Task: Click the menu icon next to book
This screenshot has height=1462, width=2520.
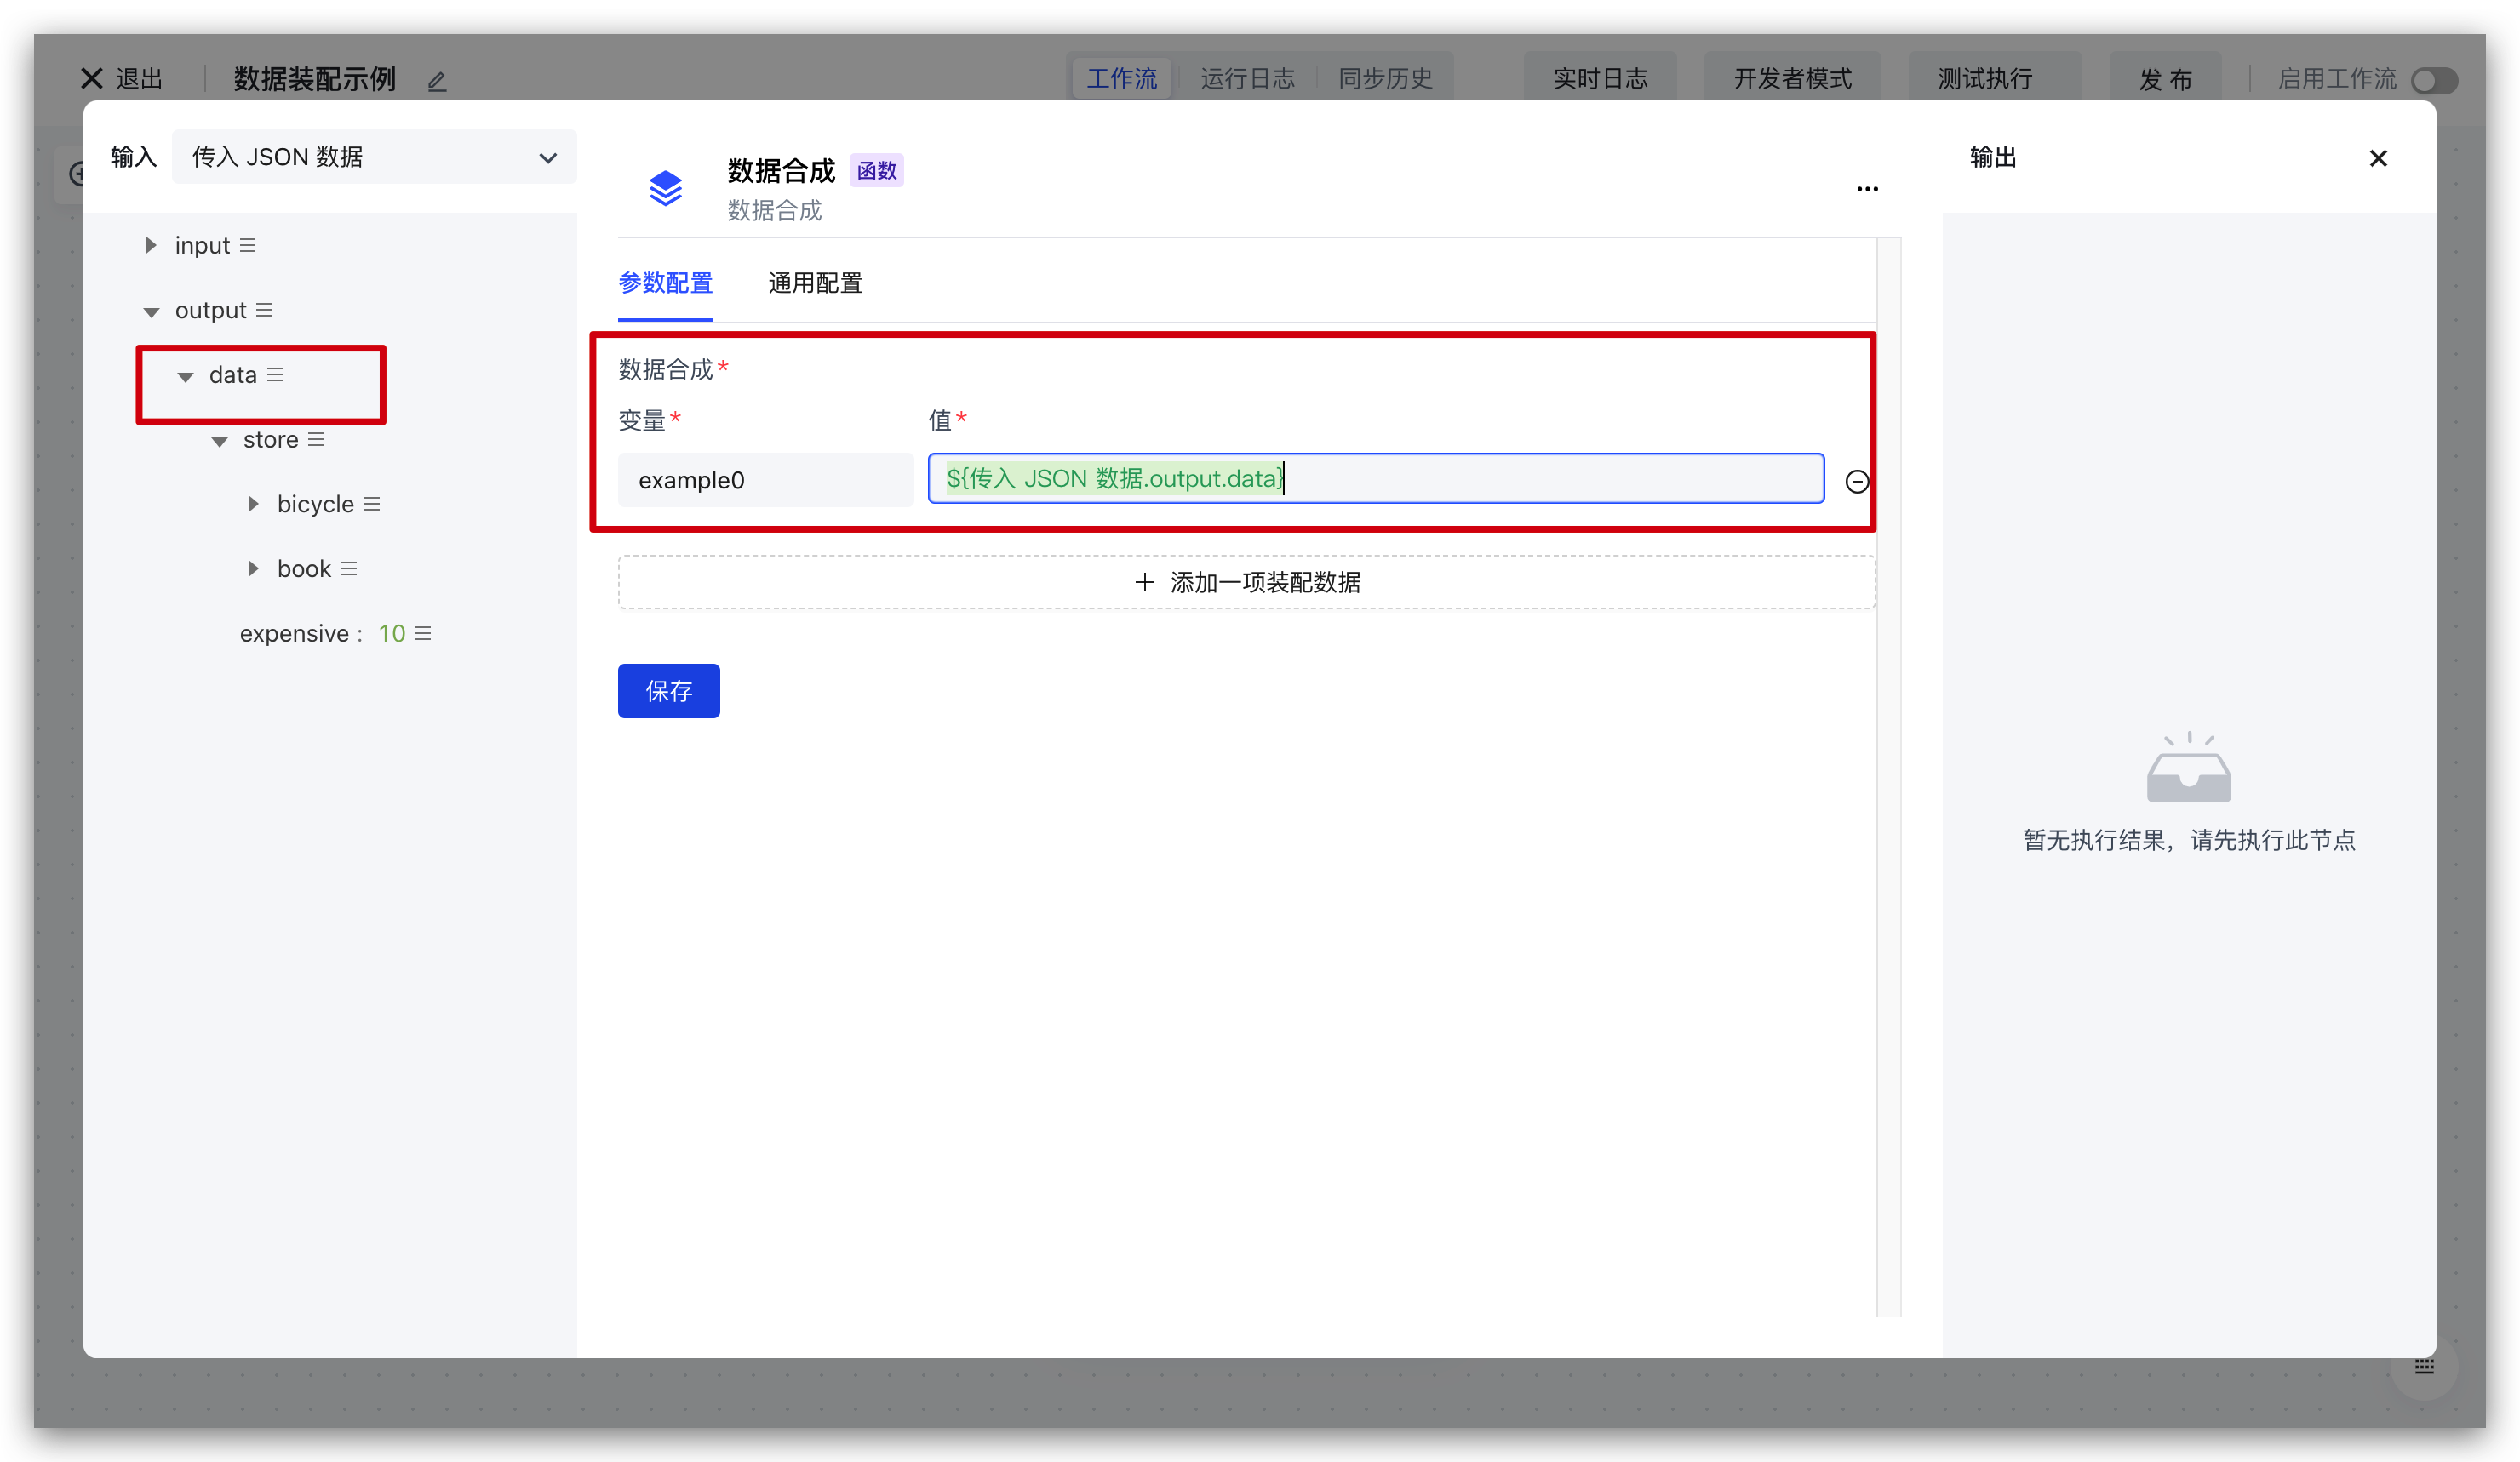Action: pos(349,568)
